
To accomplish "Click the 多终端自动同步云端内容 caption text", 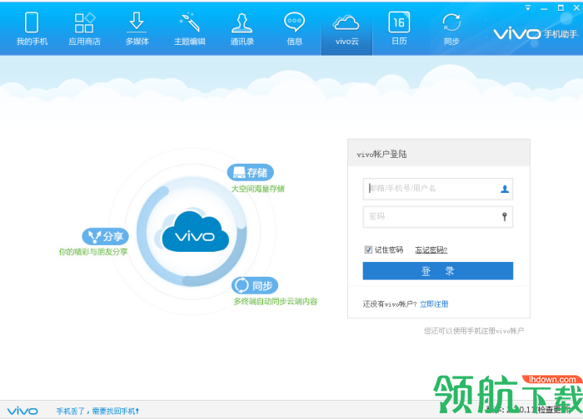I will click(x=276, y=301).
